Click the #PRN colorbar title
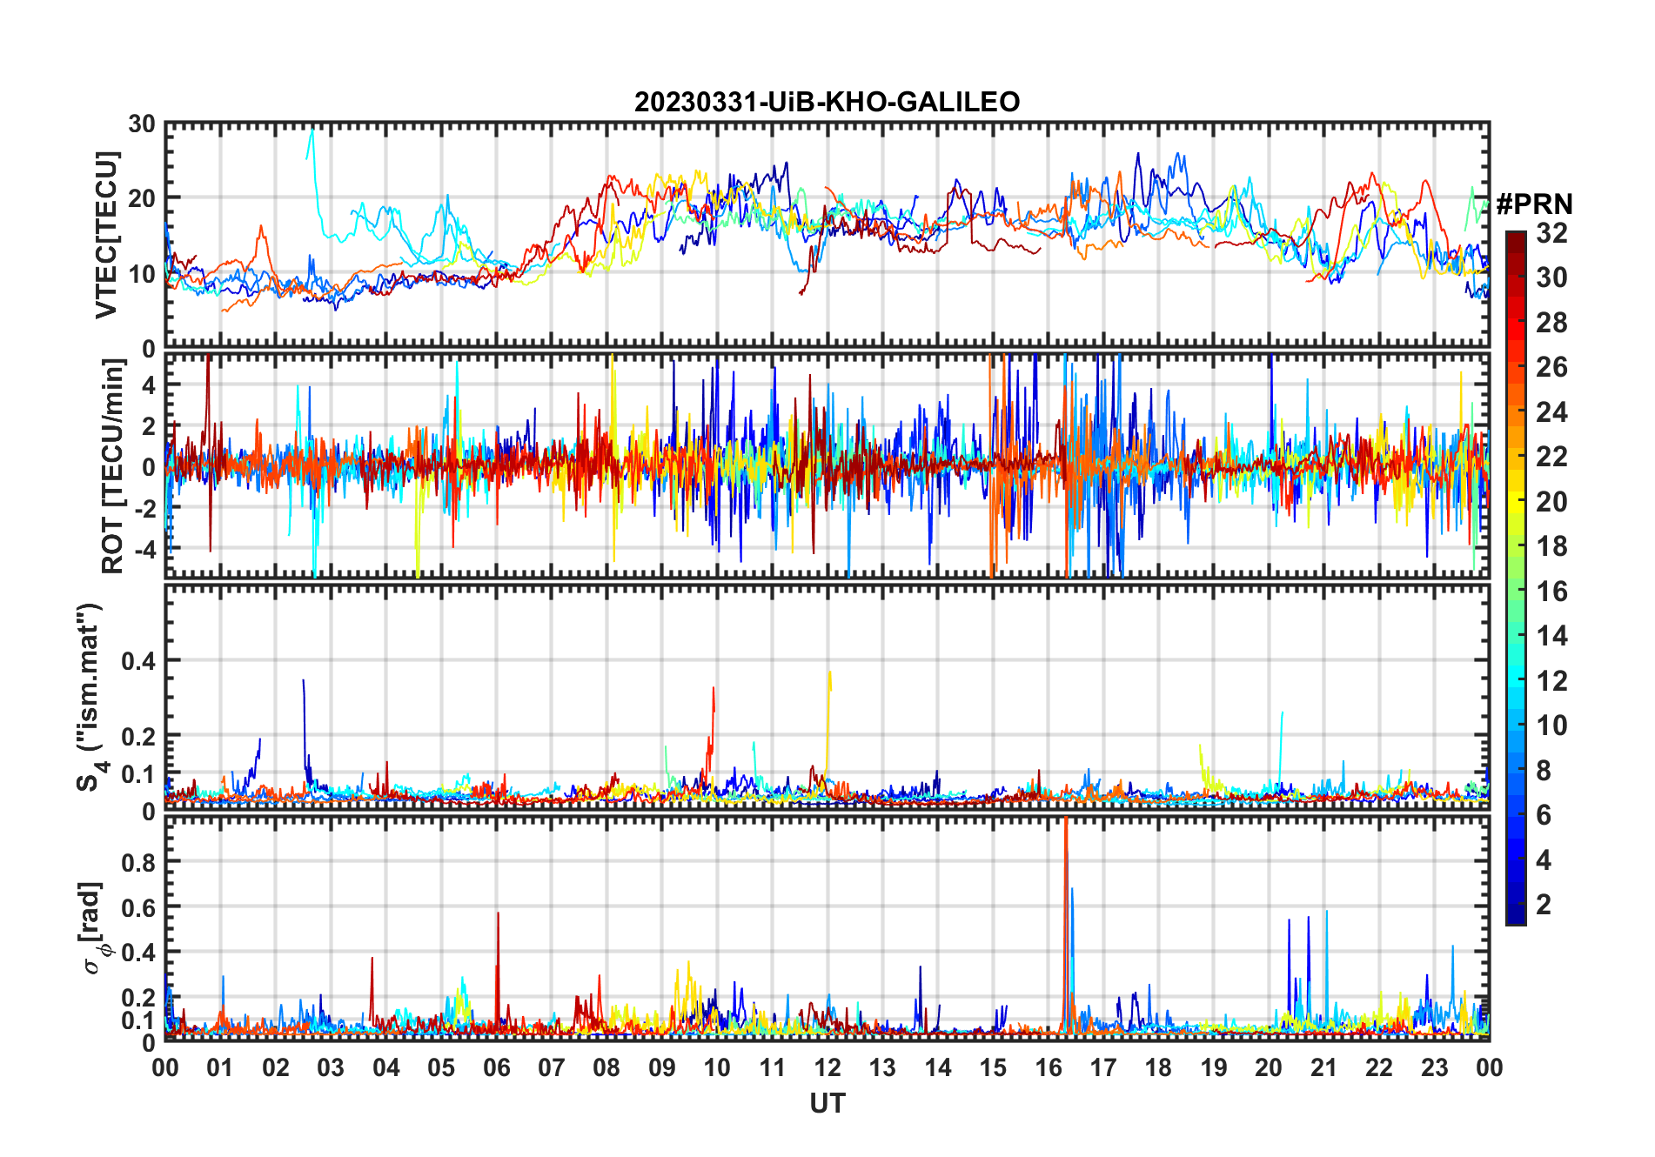Screen dimensions: 1655x1157 pos(1534,204)
